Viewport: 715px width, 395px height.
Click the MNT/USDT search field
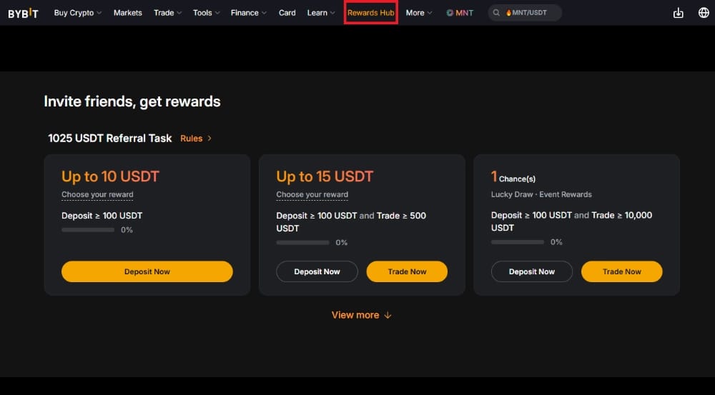525,13
